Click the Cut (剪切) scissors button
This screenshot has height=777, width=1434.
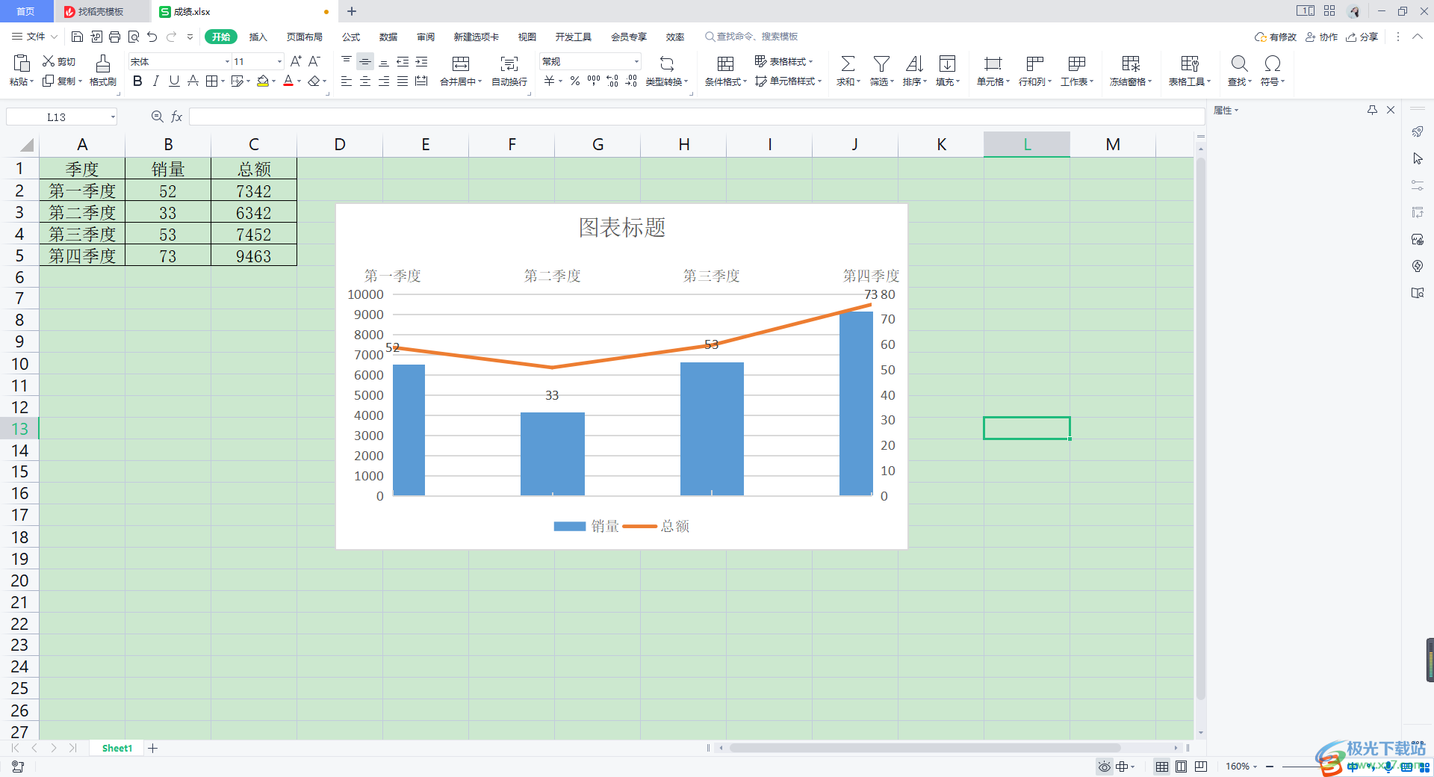coord(59,61)
